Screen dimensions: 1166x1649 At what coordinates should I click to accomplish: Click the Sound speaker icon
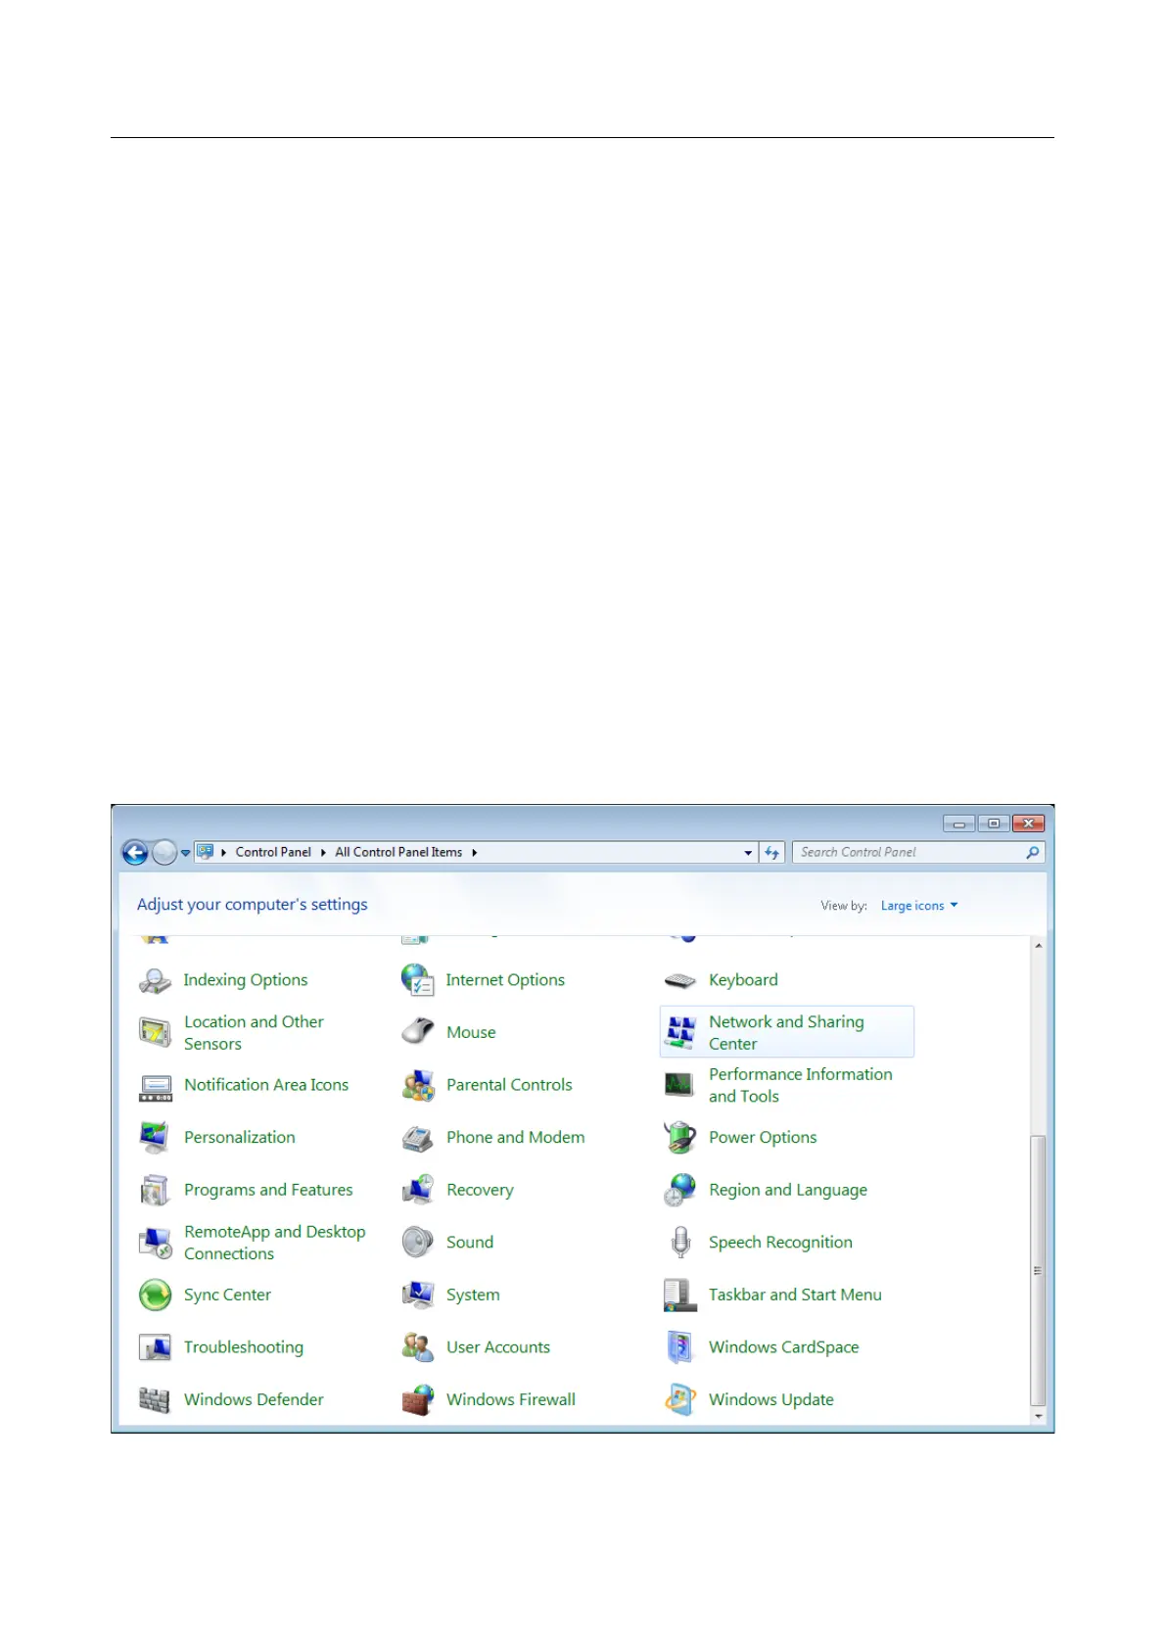pos(418,1243)
